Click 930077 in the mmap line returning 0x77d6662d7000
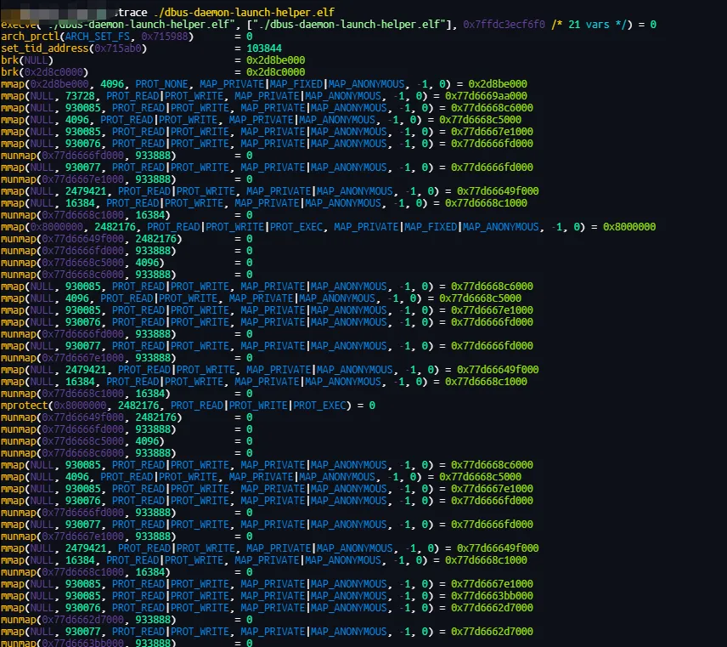This screenshot has width=727, height=647. 82,632
